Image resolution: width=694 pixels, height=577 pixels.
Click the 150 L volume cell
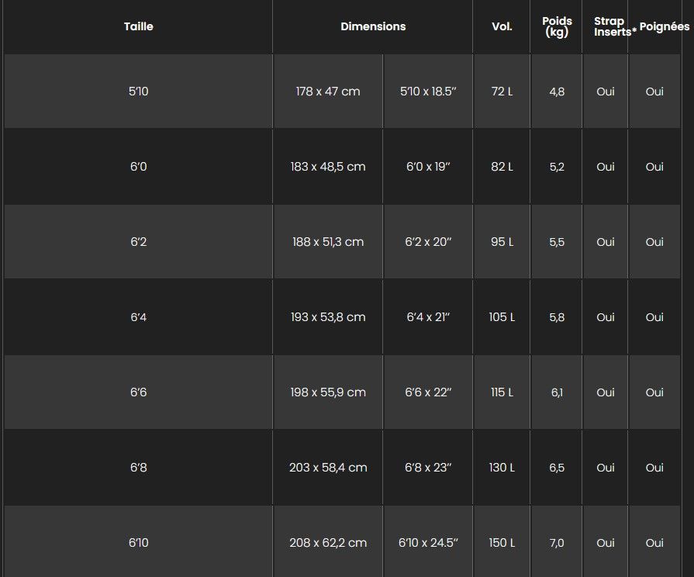point(502,542)
